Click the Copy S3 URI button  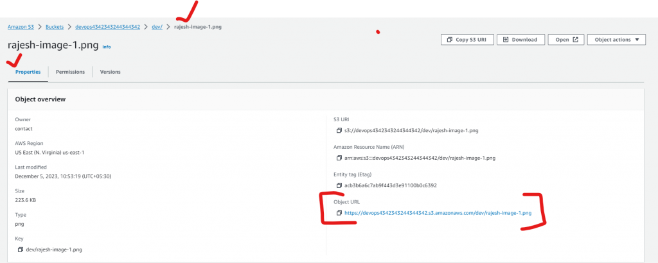(467, 40)
